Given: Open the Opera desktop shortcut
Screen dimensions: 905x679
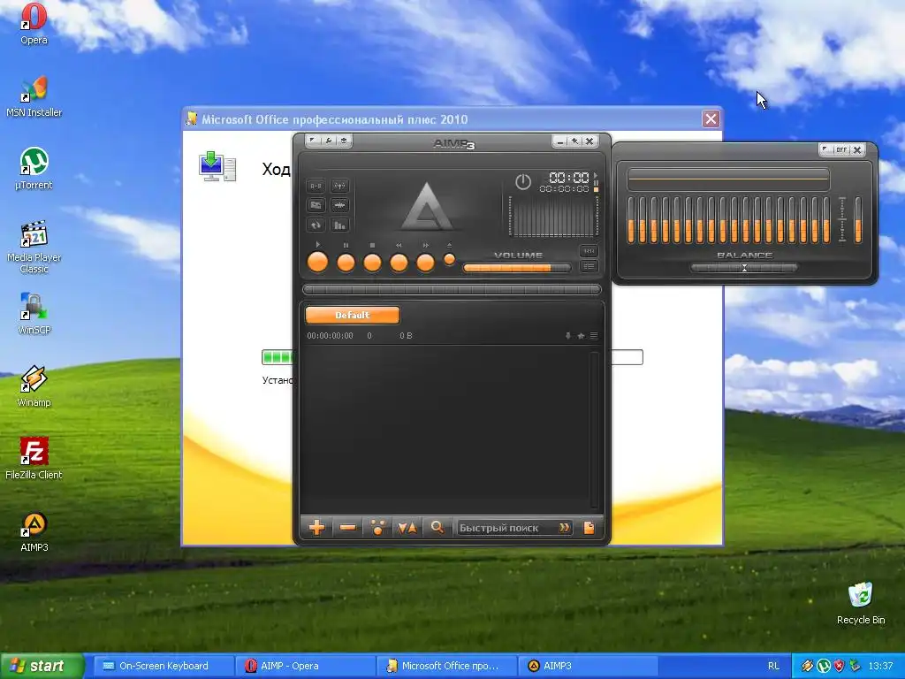Looking at the screenshot, I should 34,24.
